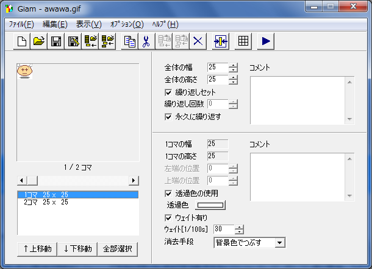
Task: Toggle the 透過色の使用 checkbox
Action: pos(169,193)
